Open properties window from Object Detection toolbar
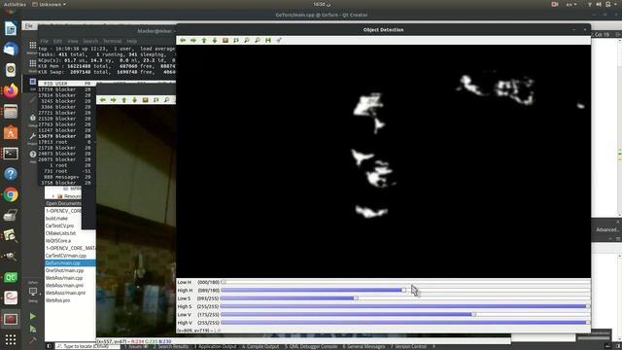622x350 pixels. point(279,41)
